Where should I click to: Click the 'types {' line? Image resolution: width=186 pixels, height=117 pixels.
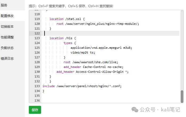(70, 43)
